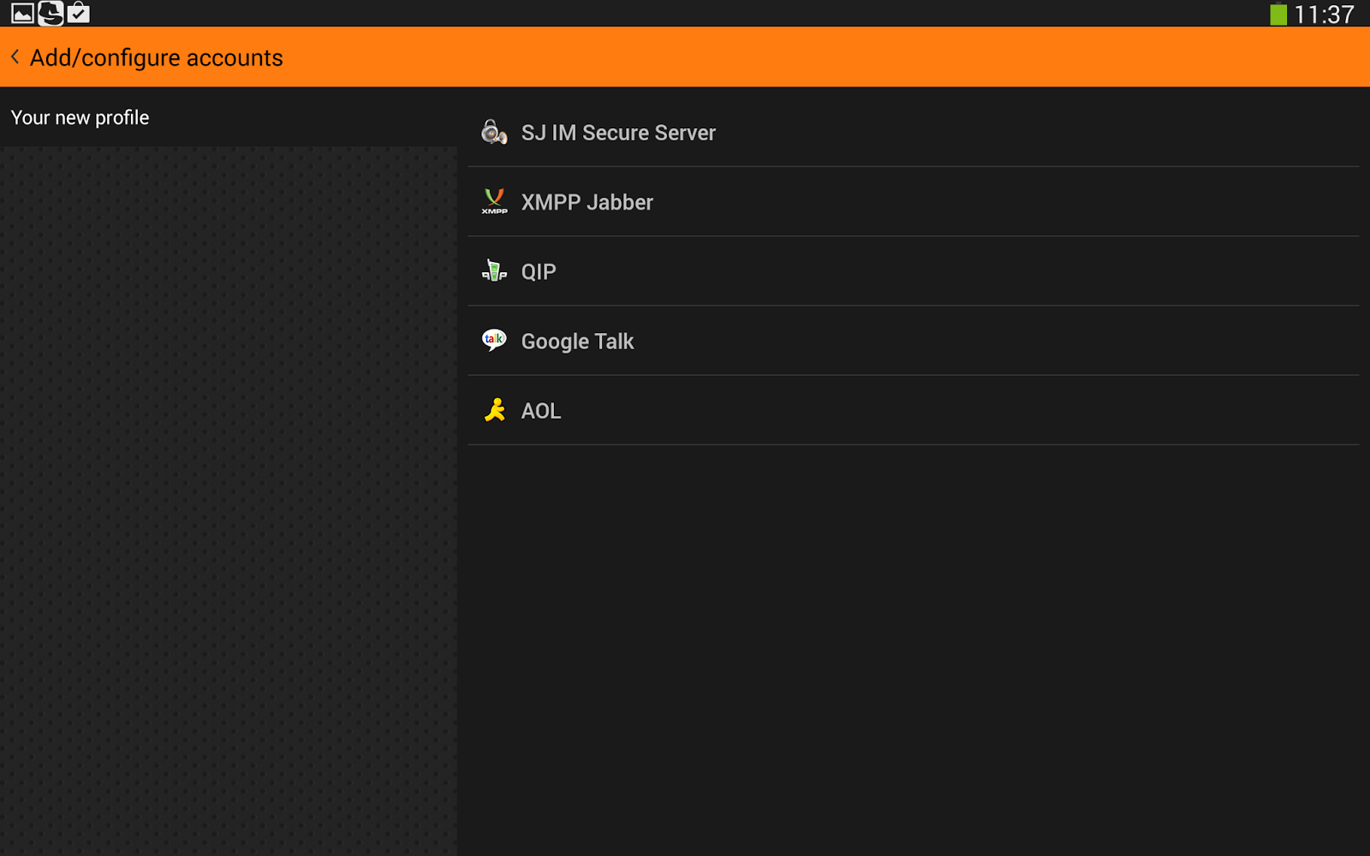Tap the 11:37 clock in status bar
1370x856 pixels.
[x=1324, y=15]
